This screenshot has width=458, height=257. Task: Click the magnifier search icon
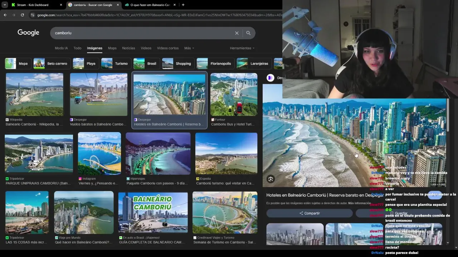(x=248, y=33)
